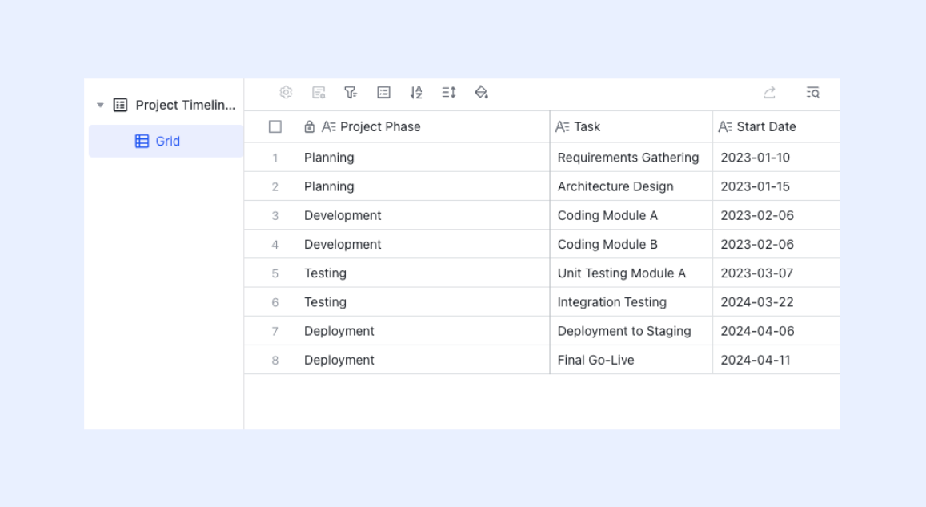Click the lock icon on Project Phase
The image size is (926, 507).
tap(310, 127)
